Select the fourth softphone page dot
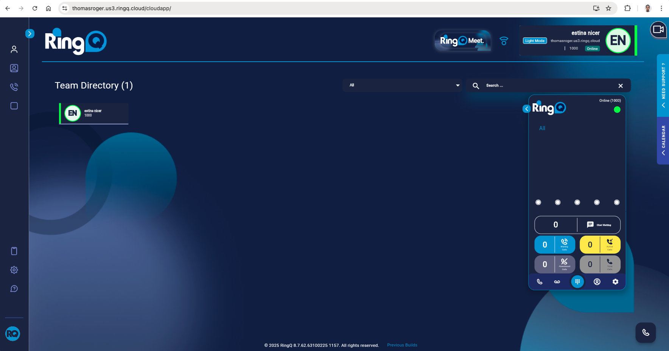This screenshot has height=351, width=669. pos(597,202)
